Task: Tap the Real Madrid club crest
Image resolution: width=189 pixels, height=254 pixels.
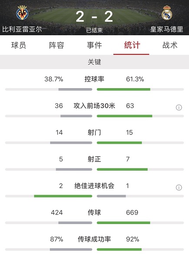Action: [167, 13]
